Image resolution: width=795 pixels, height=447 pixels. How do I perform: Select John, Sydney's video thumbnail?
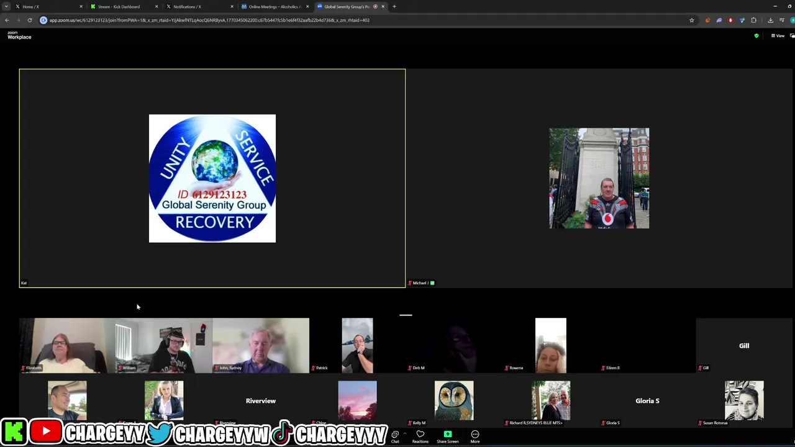[x=261, y=345]
